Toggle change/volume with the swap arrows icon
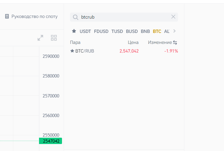The width and height of the screenshot is (224, 151). [175, 43]
